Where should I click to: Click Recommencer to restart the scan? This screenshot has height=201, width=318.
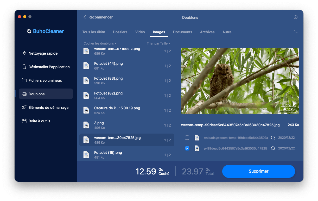point(100,17)
